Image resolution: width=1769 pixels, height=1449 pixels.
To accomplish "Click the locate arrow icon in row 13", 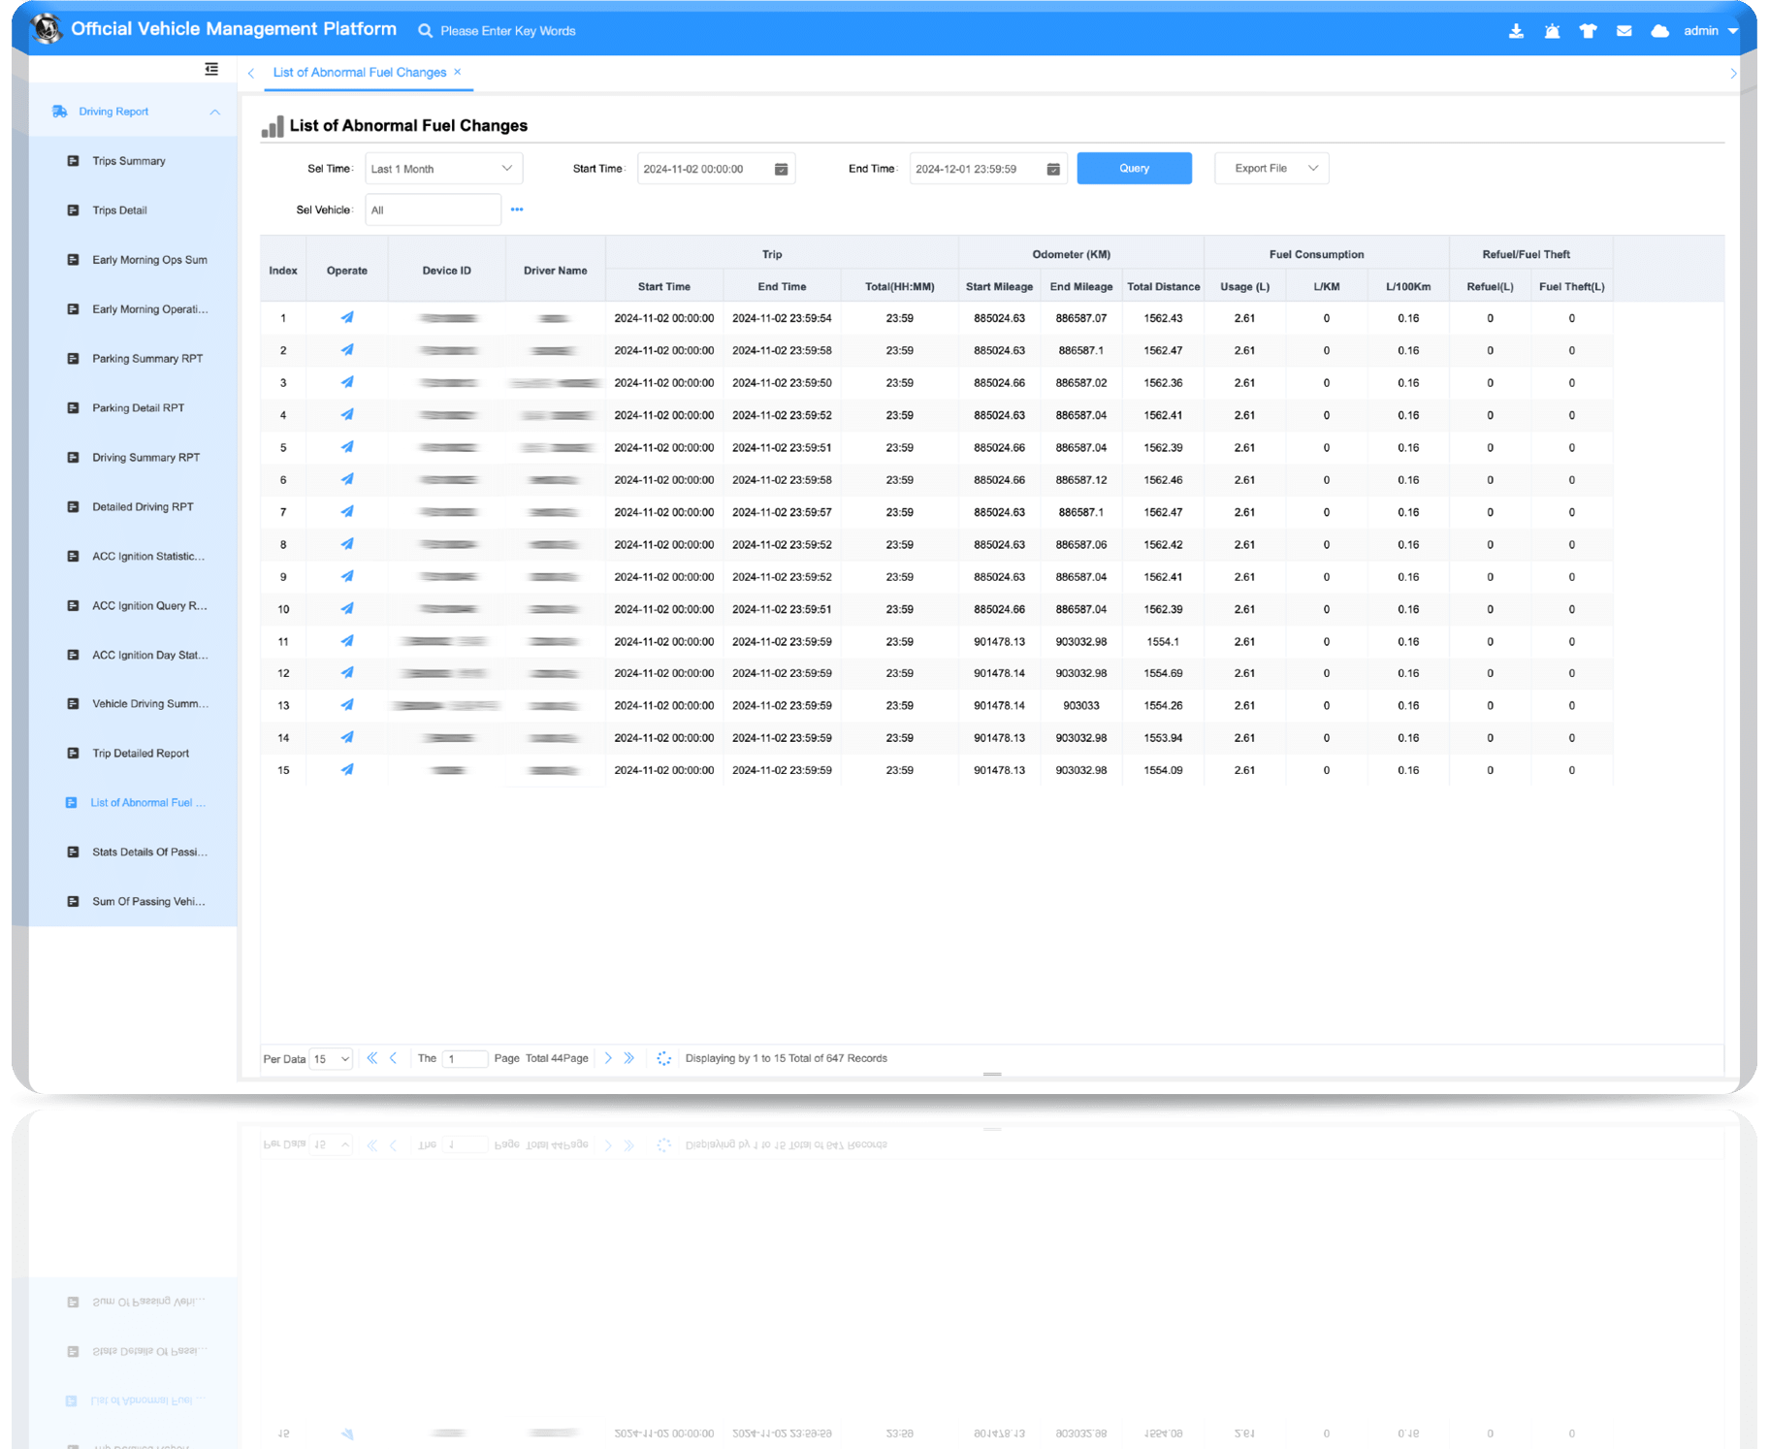I will pos(347,705).
